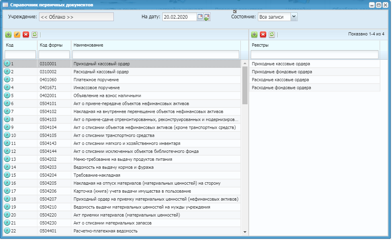Click the round icon in row 20
392x240 pixels.
pyautogui.click(x=7, y=215)
